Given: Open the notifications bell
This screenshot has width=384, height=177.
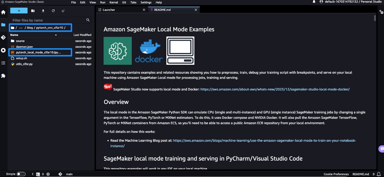Looking at the screenshot, I should (x=314, y=2).
